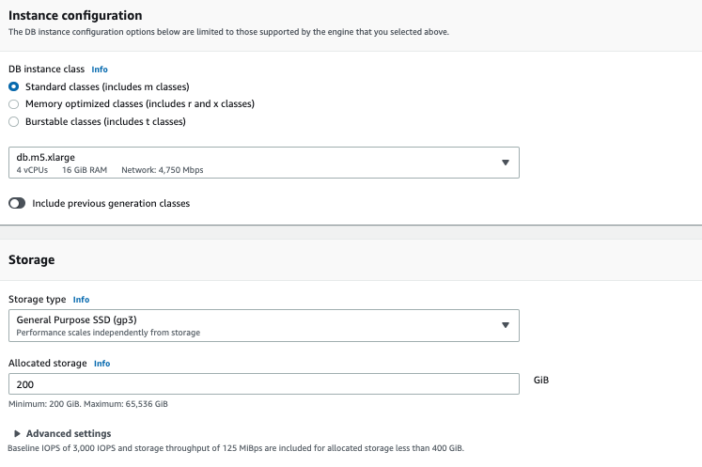Click the Baseline IOPS description text

[235, 448]
